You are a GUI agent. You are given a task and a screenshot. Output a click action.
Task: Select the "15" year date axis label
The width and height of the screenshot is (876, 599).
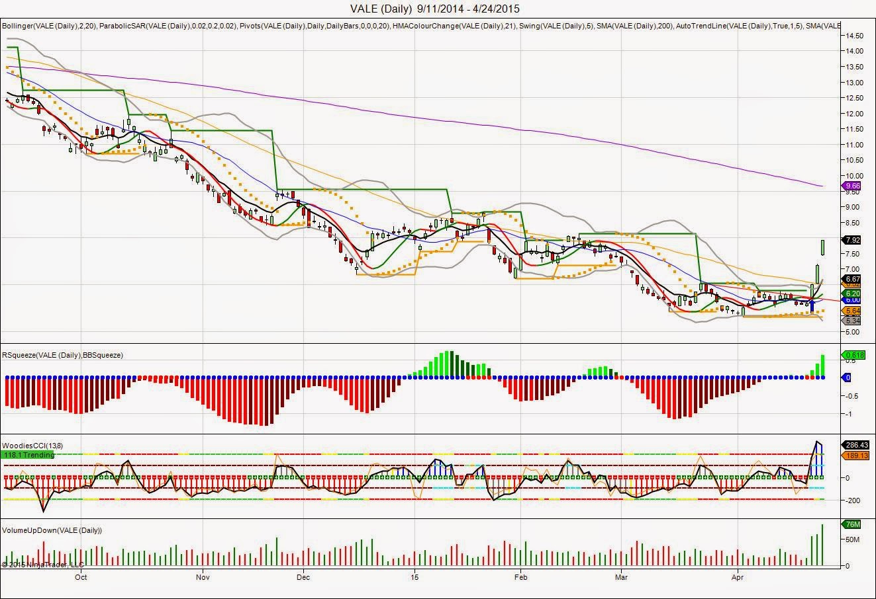click(x=414, y=577)
